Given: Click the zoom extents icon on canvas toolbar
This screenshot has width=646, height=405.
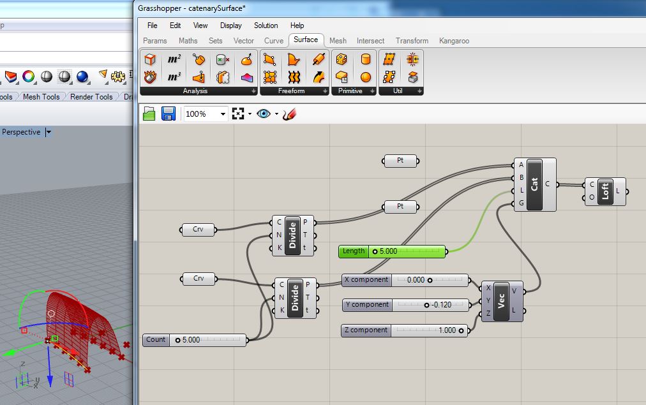Looking at the screenshot, I should pos(239,114).
